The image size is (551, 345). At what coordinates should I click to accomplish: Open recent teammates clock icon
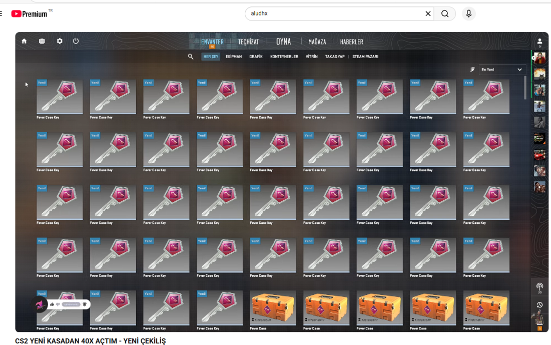[540, 305]
